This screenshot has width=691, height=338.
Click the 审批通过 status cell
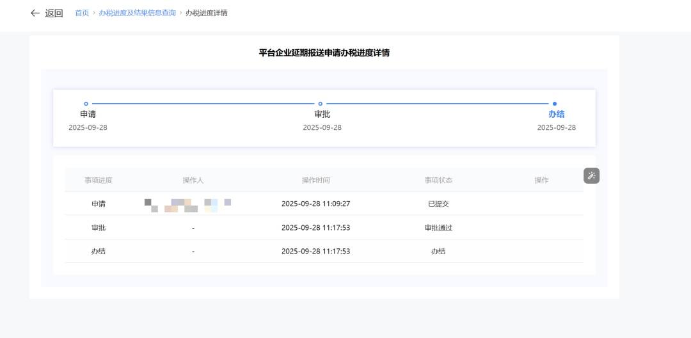pos(438,228)
